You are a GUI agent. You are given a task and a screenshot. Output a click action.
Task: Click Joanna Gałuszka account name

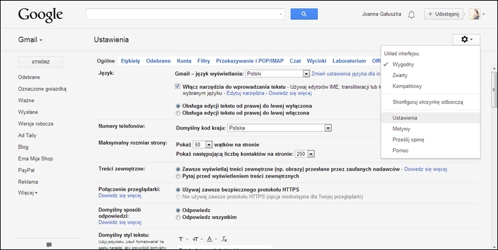pos(381,14)
